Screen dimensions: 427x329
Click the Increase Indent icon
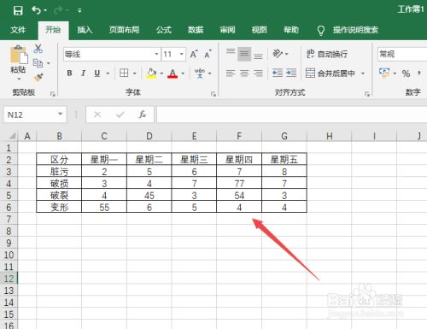point(291,73)
